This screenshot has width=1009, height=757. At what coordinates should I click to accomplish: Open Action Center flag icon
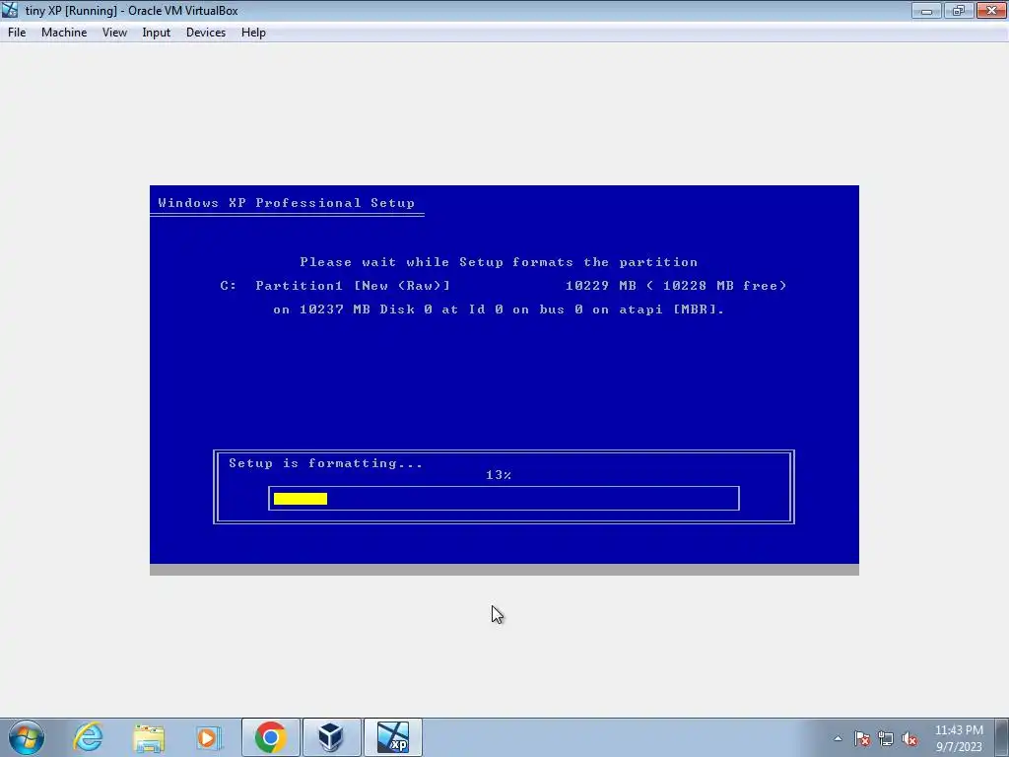(862, 738)
